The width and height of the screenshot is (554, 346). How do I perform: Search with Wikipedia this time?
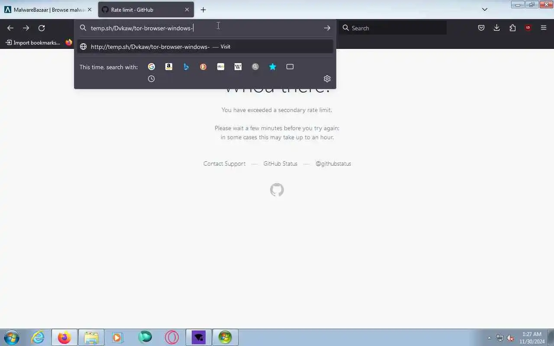click(x=238, y=67)
